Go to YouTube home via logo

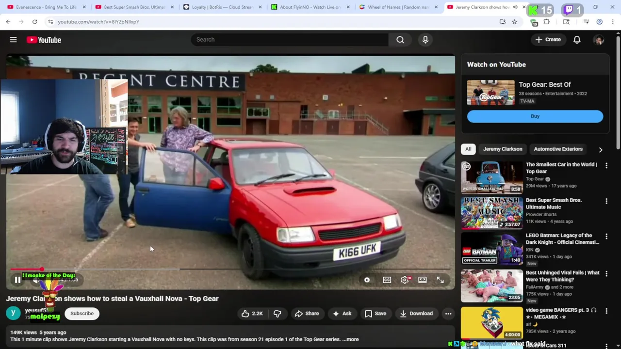pos(44,40)
